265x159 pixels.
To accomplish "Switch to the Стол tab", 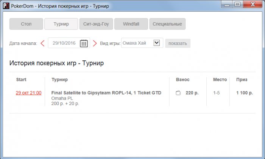I will click(x=26, y=24).
